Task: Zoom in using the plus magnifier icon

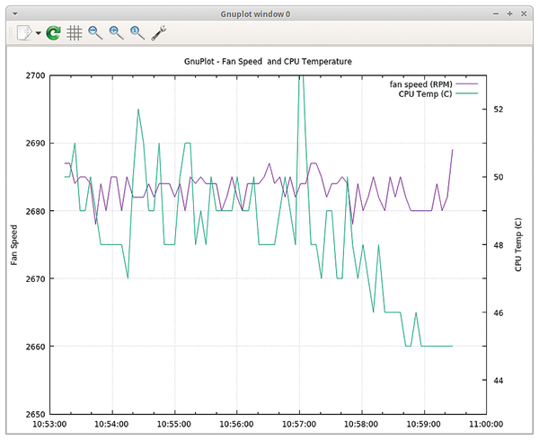Action: 116,33
